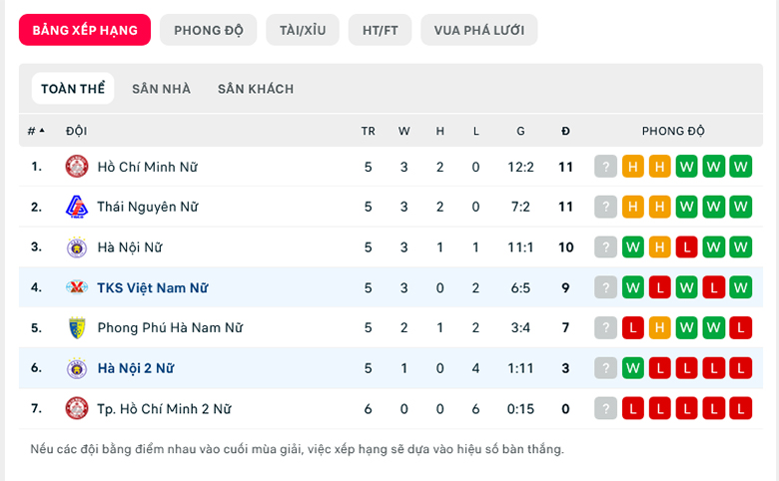Click the Hồ Chí Minh Nữ team logo
The height and width of the screenshot is (481, 779).
[x=77, y=167]
